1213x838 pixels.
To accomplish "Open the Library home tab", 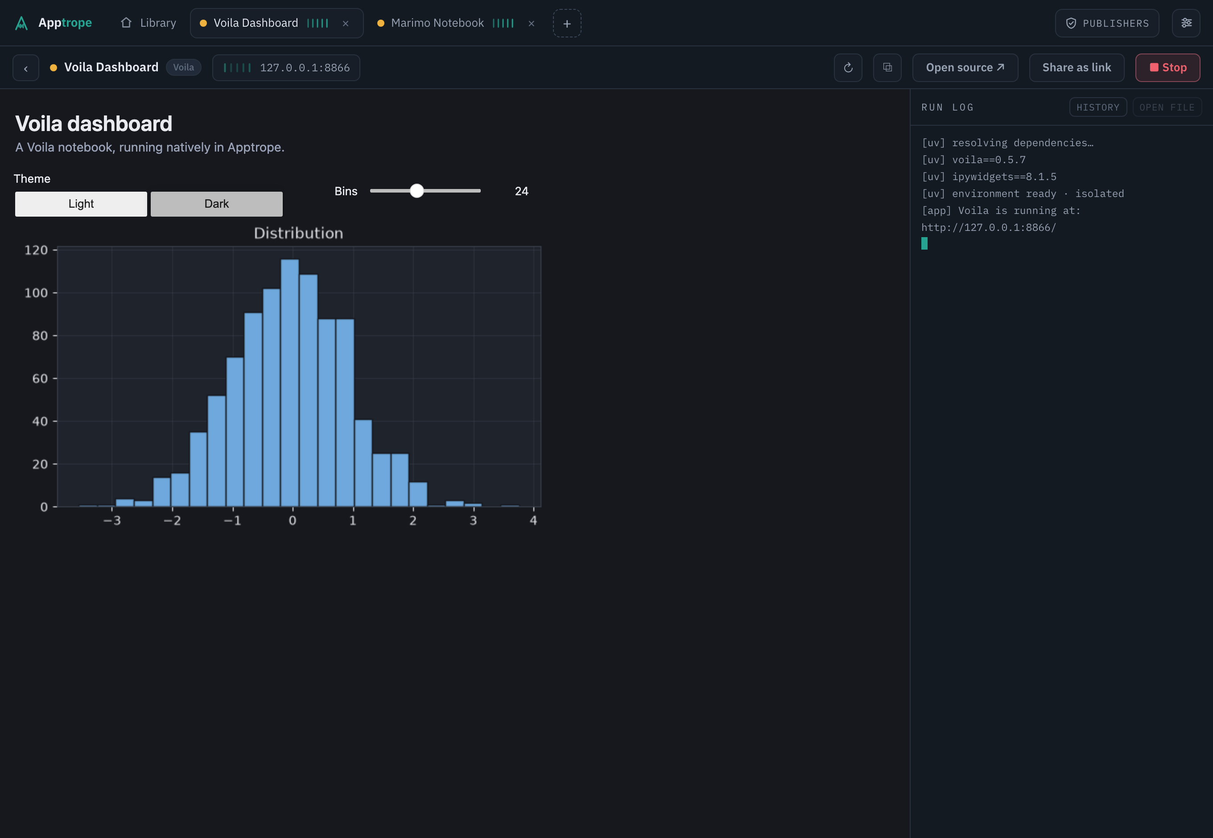I will coord(149,23).
